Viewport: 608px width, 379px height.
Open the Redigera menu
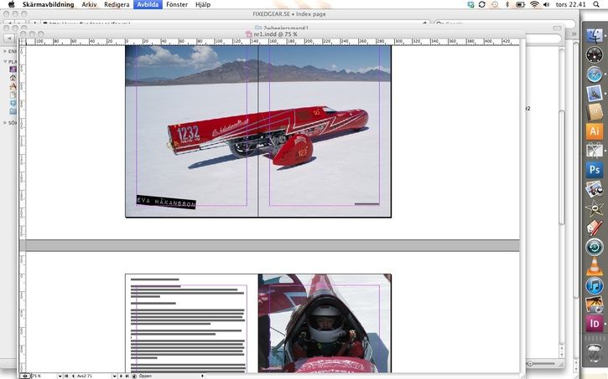(x=117, y=4)
